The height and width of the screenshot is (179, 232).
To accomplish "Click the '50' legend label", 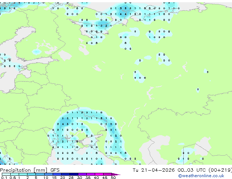I will (x=113, y=178).
